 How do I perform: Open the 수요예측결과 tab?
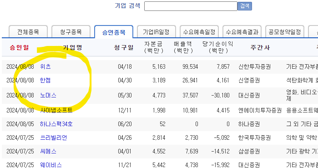tap(242, 32)
